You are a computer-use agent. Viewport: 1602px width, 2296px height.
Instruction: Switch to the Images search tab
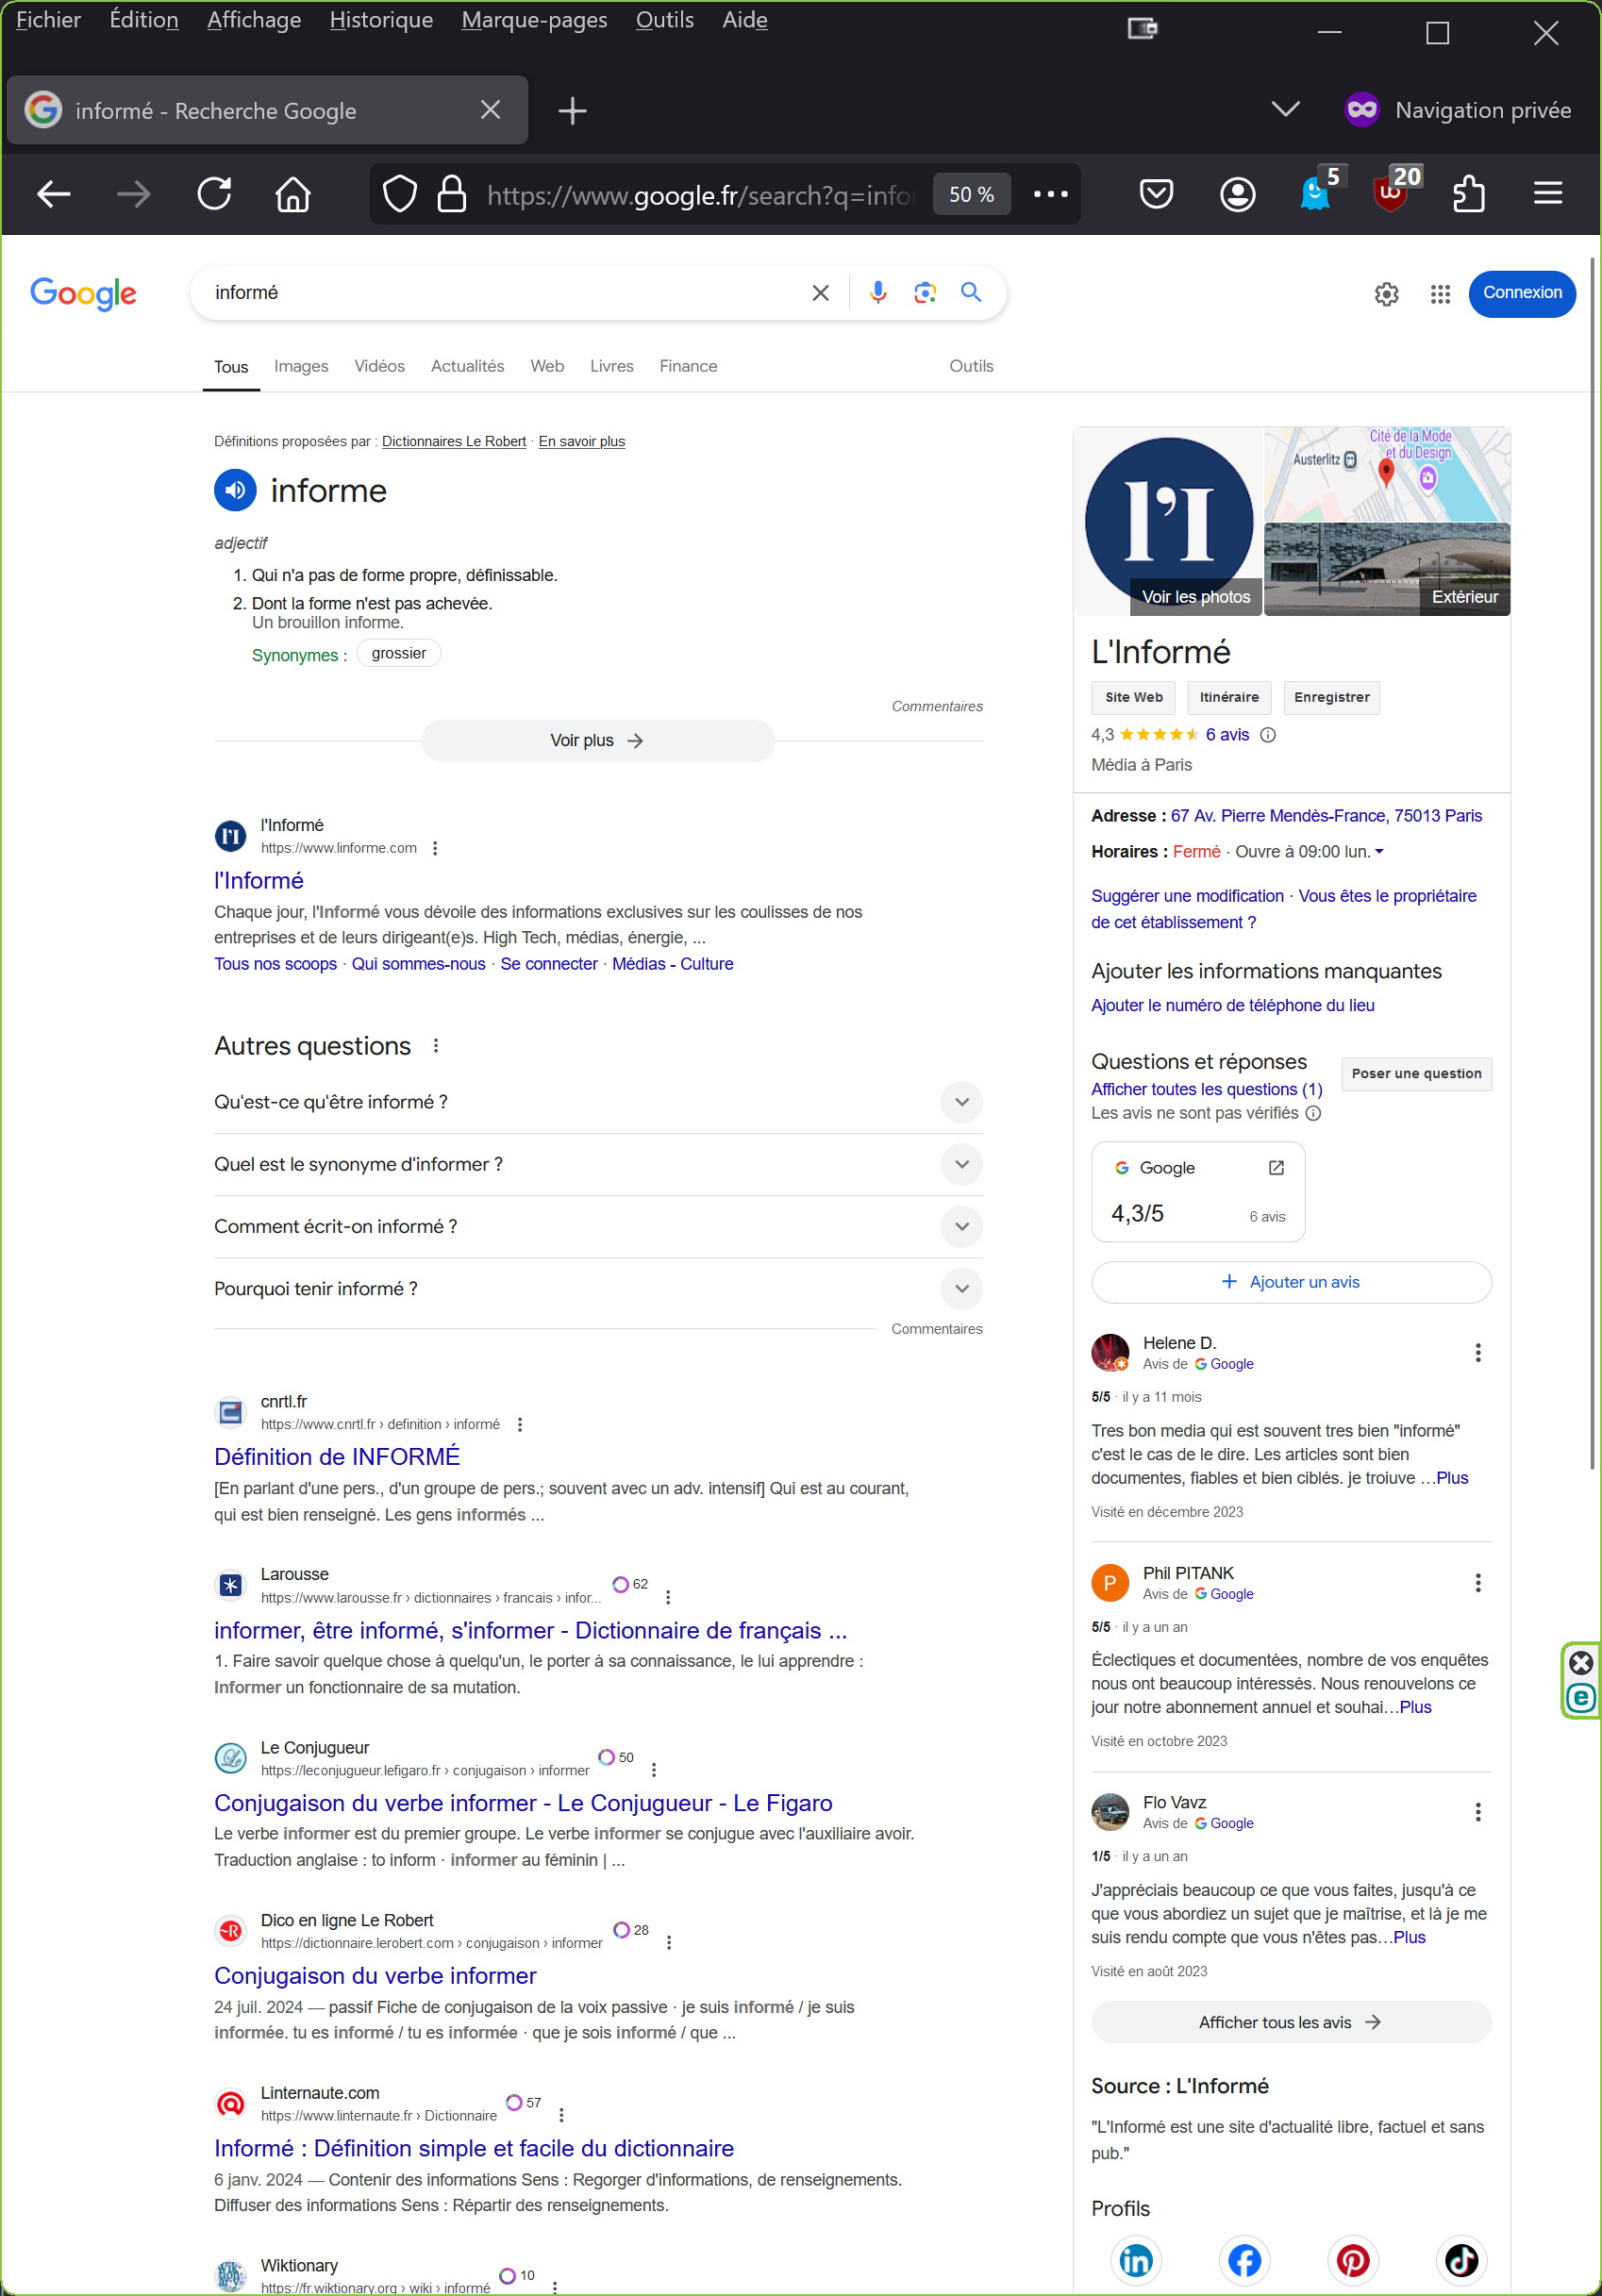[x=301, y=366]
